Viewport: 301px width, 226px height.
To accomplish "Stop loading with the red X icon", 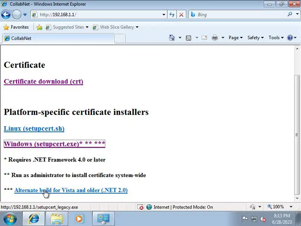I will 181,15.
